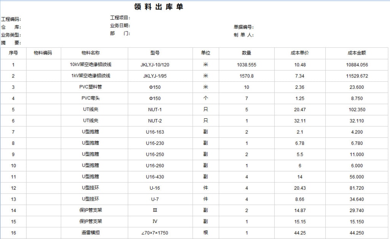Select the 部门 label
Screen dimensions: 390x239
pyautogui.click(x=120, y=33)
